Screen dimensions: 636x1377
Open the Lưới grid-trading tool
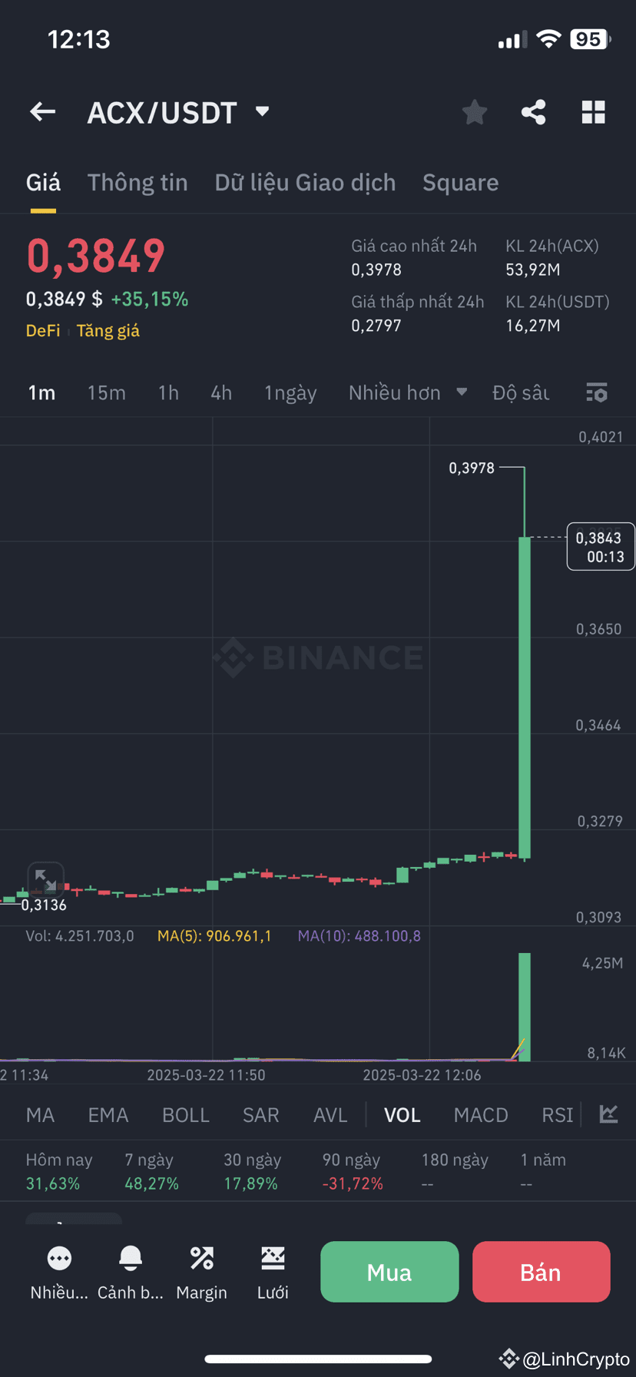click(x=273, y=1271)
